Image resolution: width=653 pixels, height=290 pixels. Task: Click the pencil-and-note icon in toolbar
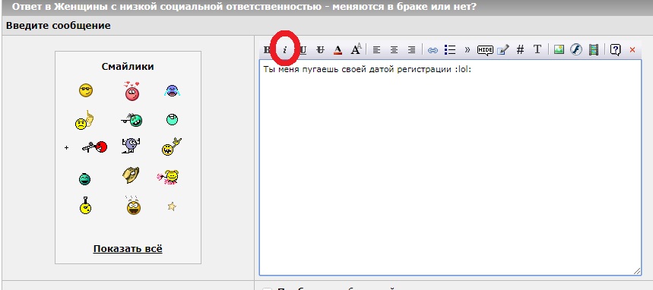tap(503, 50)
